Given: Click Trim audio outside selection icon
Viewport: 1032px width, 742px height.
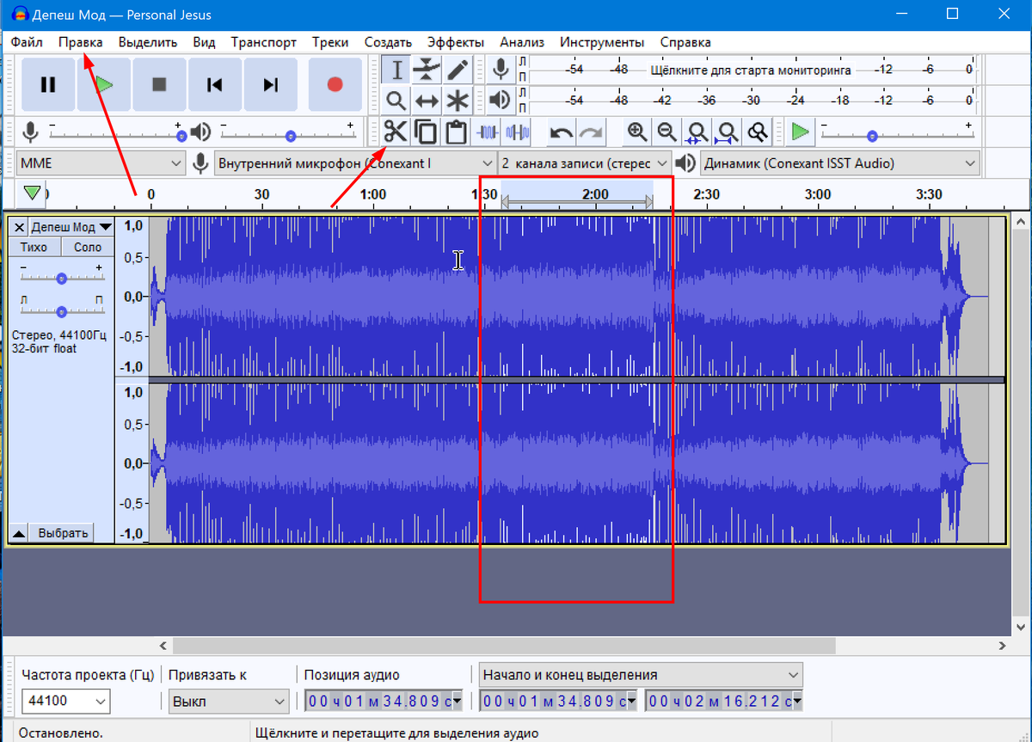Looking at the screenshot, I should point(487,132).
